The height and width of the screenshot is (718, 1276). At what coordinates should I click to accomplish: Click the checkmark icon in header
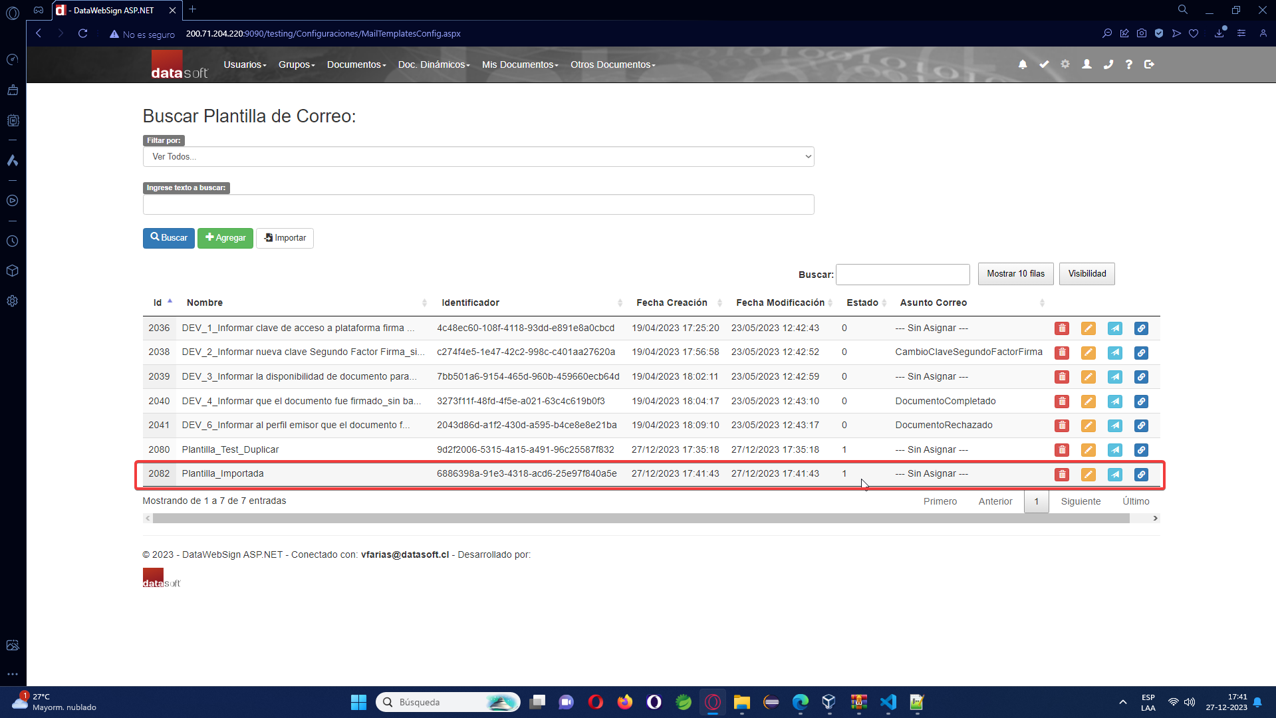(1044, 64)
